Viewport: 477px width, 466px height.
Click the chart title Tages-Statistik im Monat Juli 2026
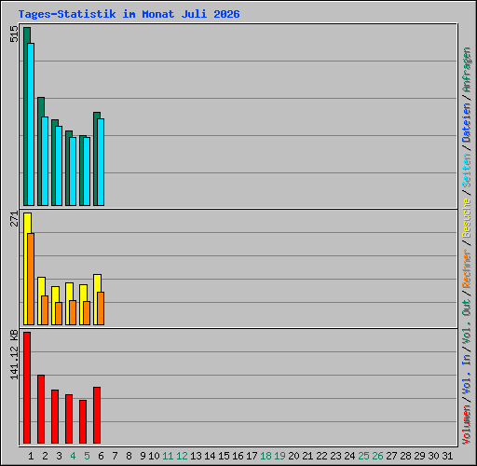coord(129,14)
